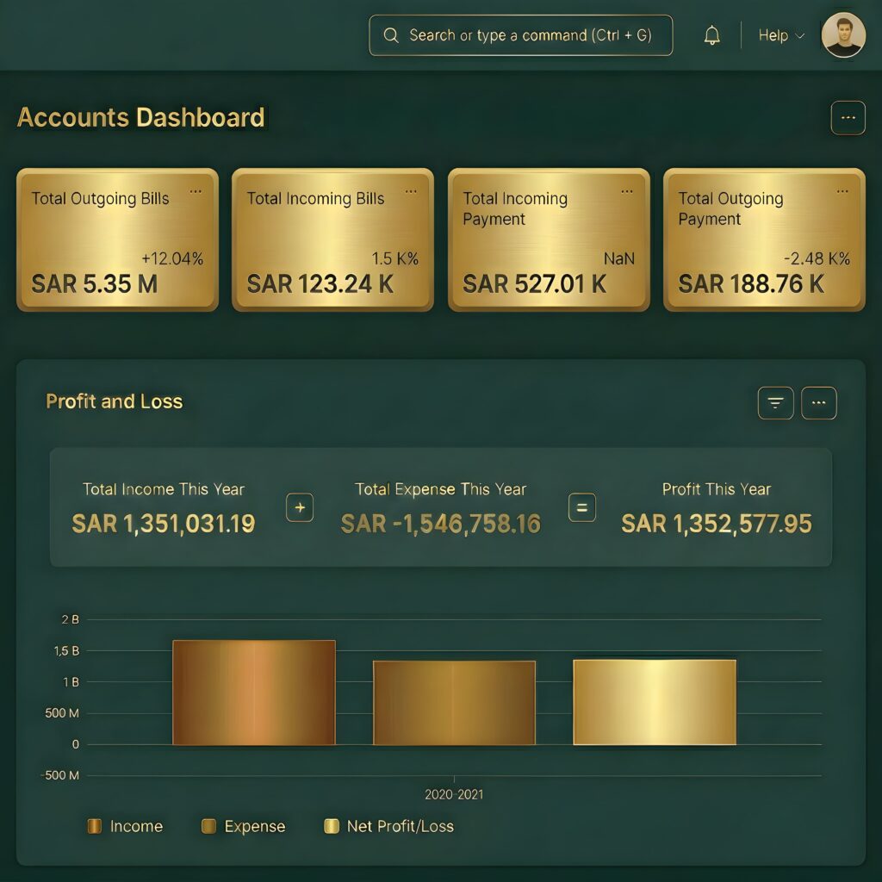Click the Accounts Dashboard page title
This screenshot has height=882, width=882.
(141, 117)
